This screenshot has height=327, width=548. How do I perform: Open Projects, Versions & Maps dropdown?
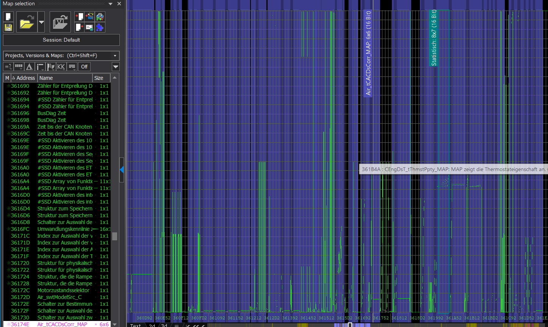pos(115,56)
